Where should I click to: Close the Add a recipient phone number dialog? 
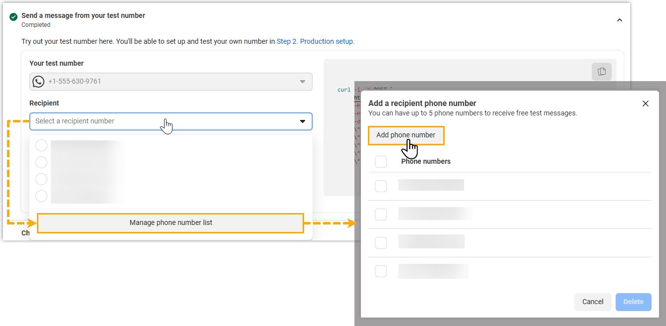point(646,104)
